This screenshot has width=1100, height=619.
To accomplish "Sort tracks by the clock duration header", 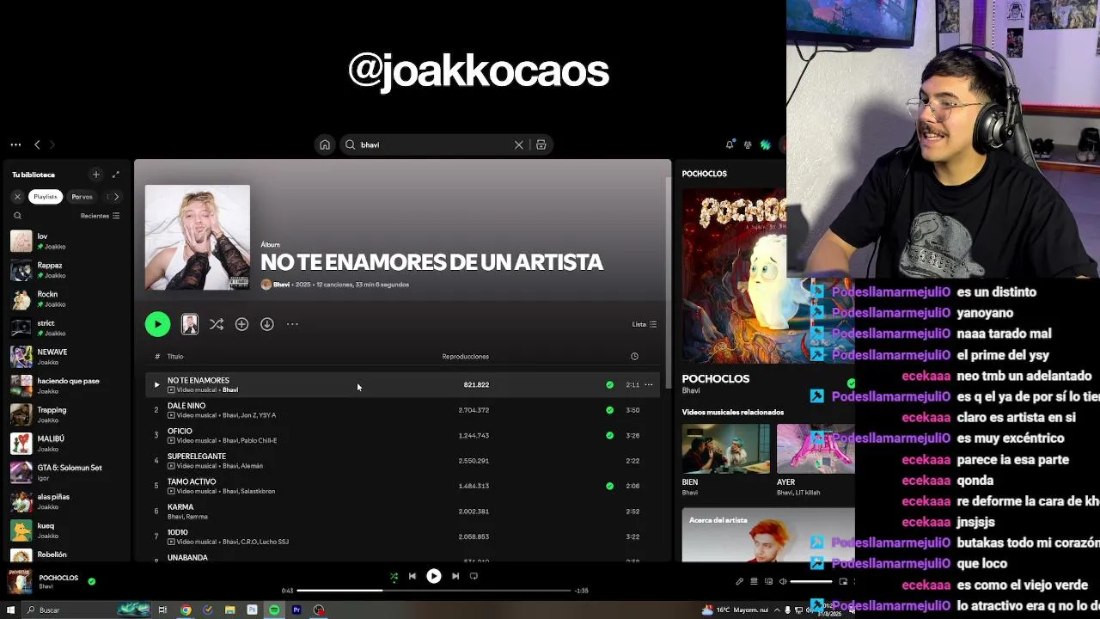I will (634, 356).
